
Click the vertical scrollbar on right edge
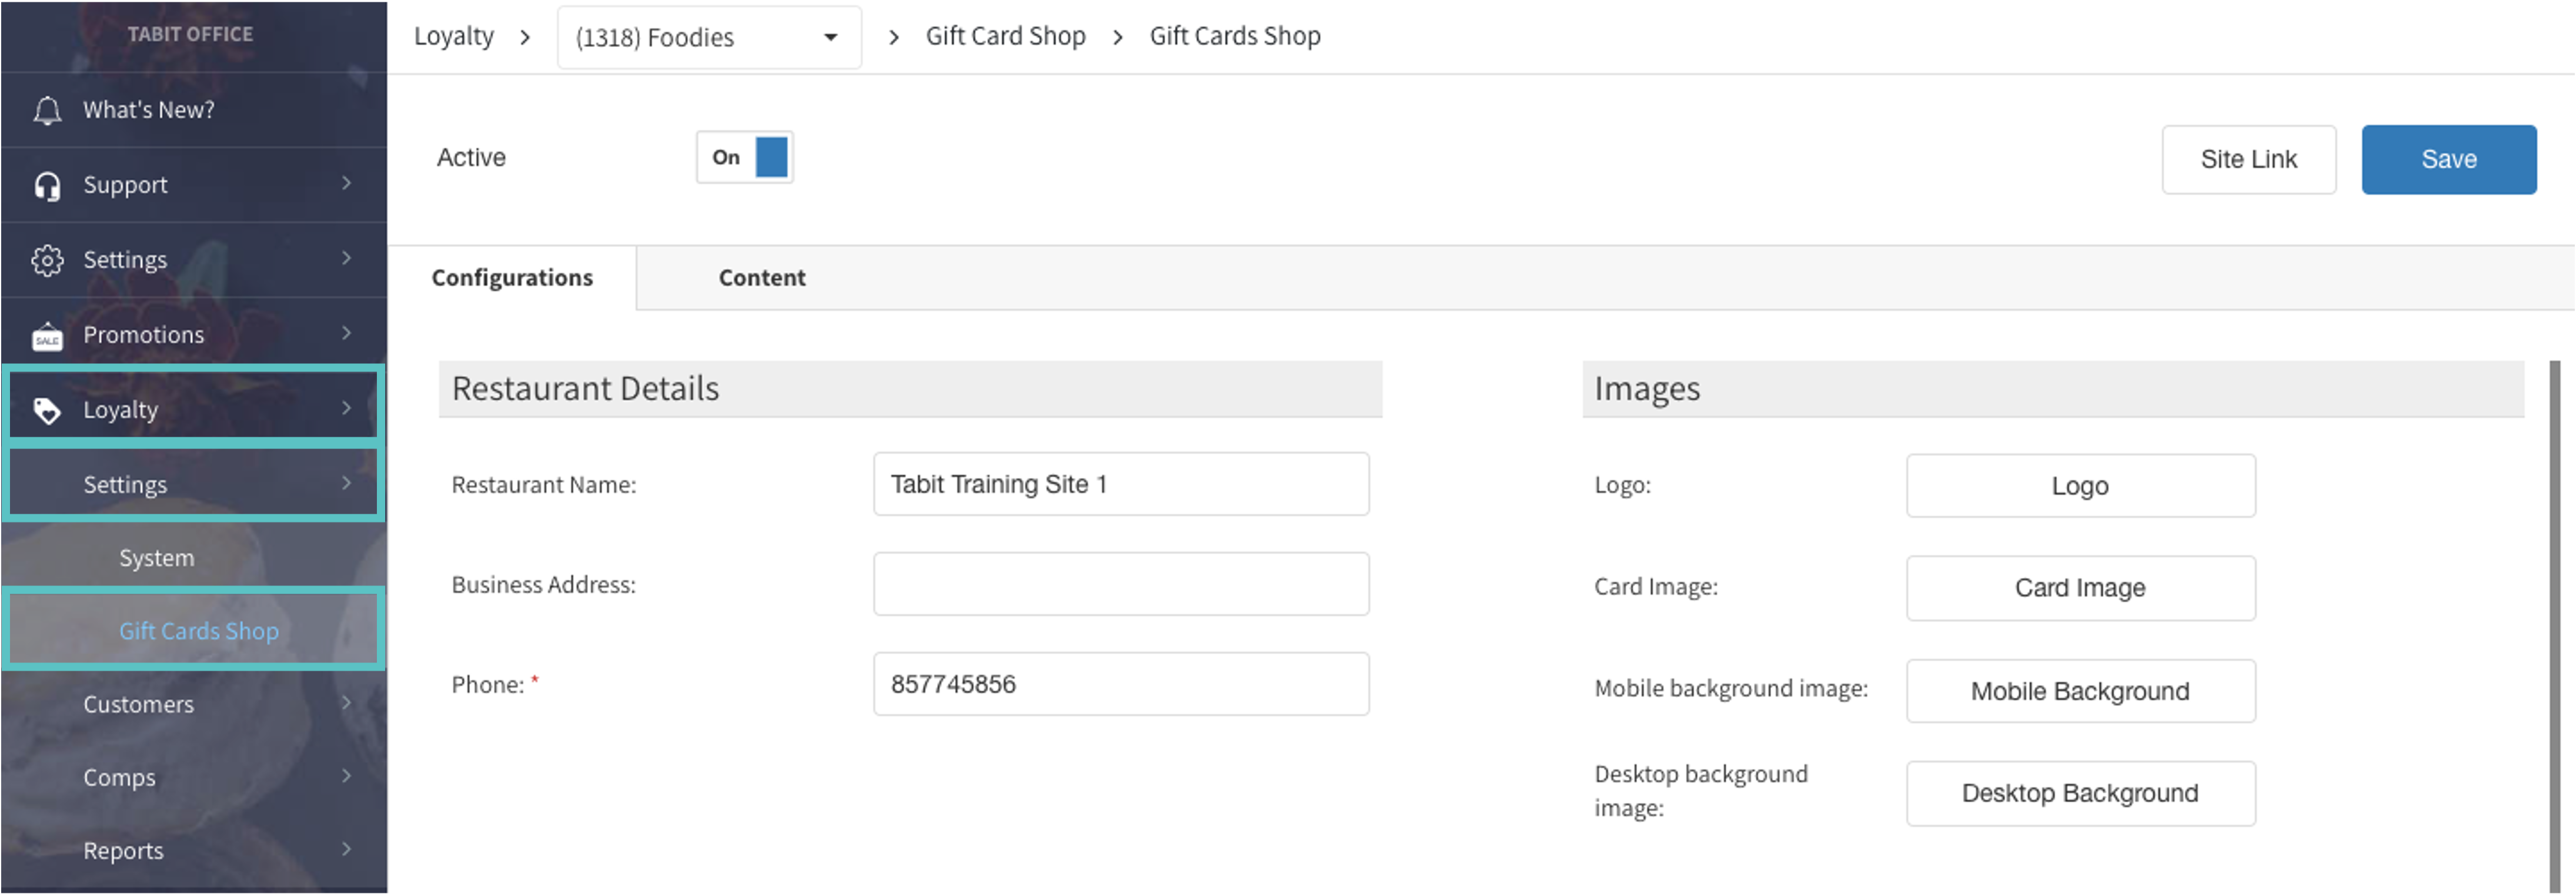click(x=2554, y=620)
